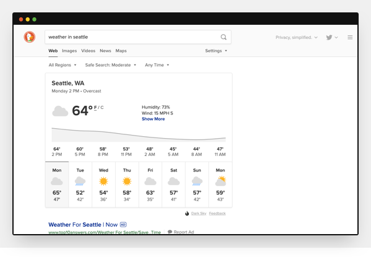The height and width of the screenshot is (257, 371).
Task: Expand the Privacy, simplified menu
Action: (296, 37)
